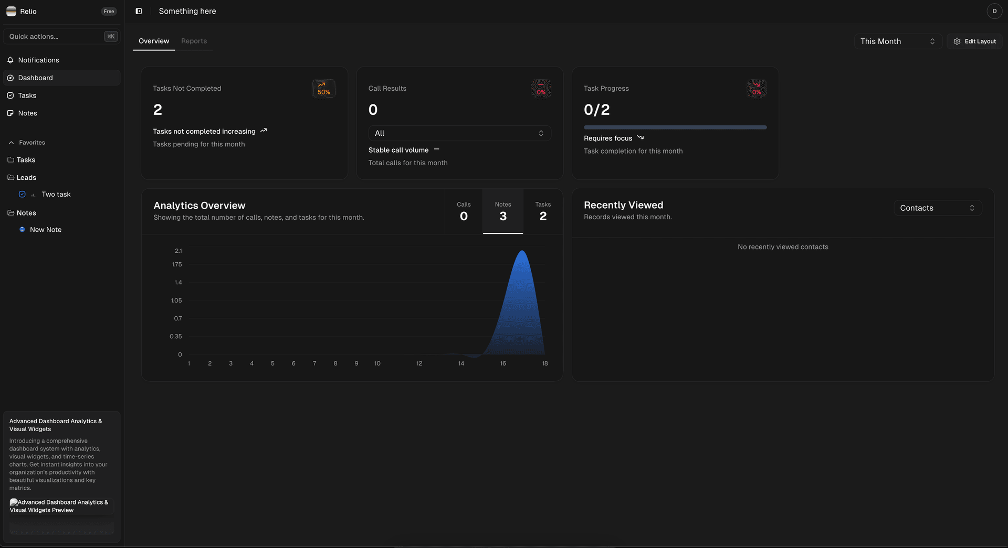Change Recently Viewed to another record type

coord(938,208)
